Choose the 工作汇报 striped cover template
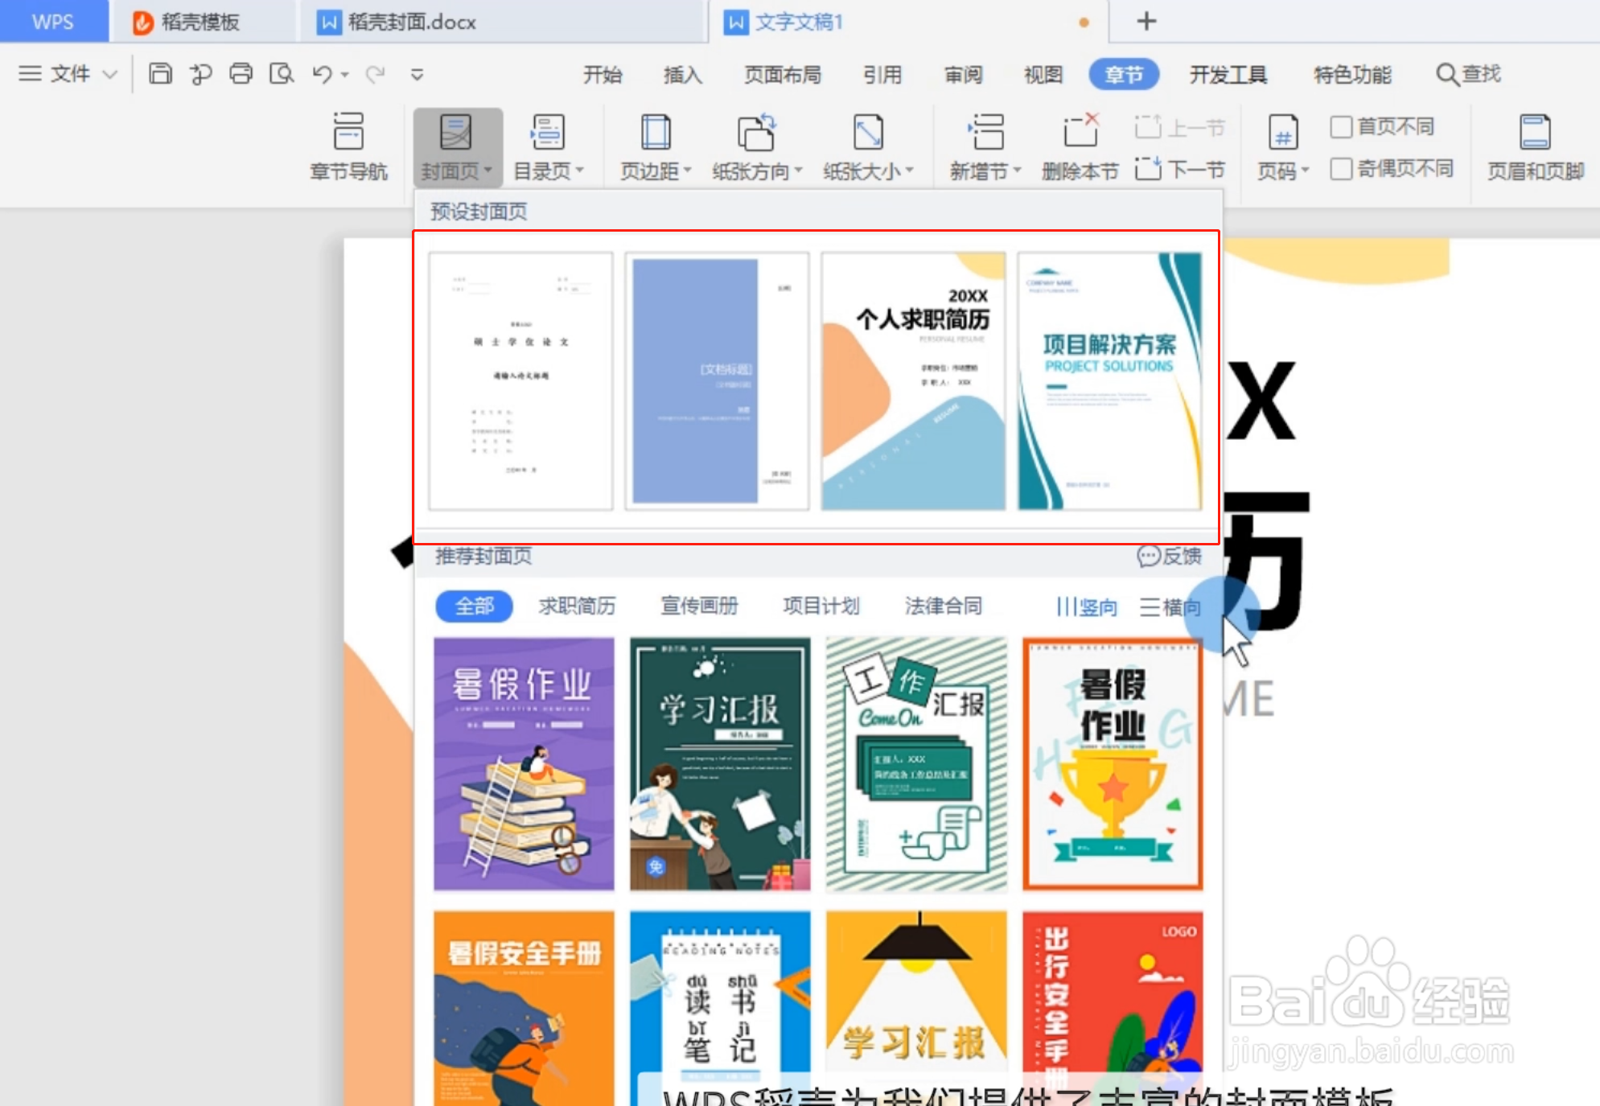The image size is (1600, 1106). click(x=916, y=764)
